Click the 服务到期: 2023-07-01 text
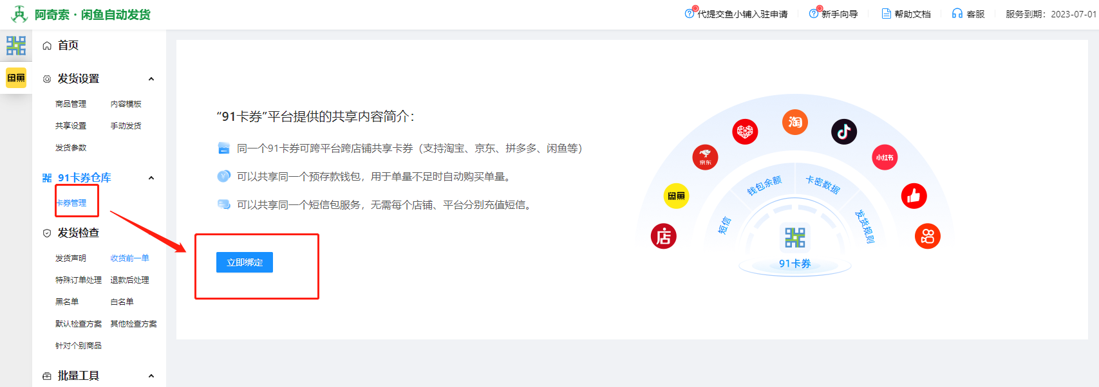 coord(1051,14)
